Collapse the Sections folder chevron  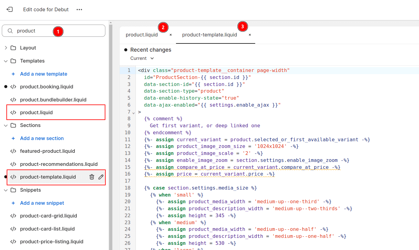click(x=6, y=125)
